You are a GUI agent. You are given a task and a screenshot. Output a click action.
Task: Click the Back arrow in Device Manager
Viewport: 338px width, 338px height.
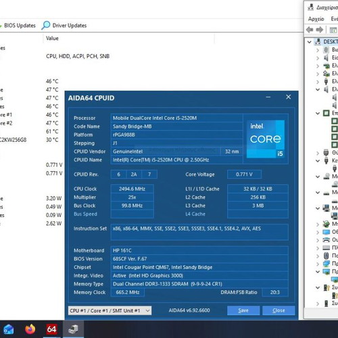click(310, 30)
